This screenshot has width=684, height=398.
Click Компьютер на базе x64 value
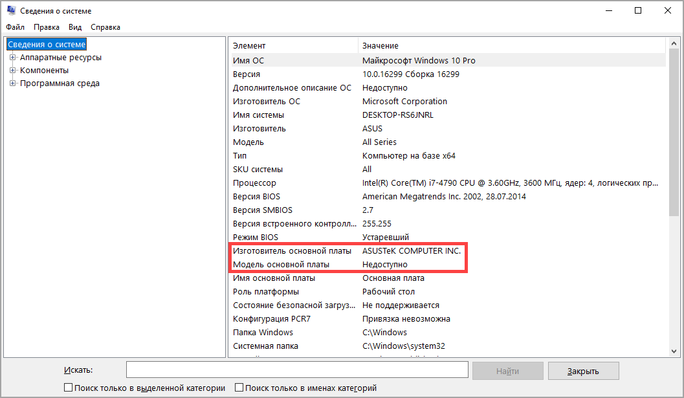409,155
